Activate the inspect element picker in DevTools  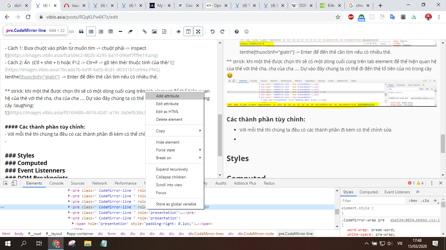[6, 183]
